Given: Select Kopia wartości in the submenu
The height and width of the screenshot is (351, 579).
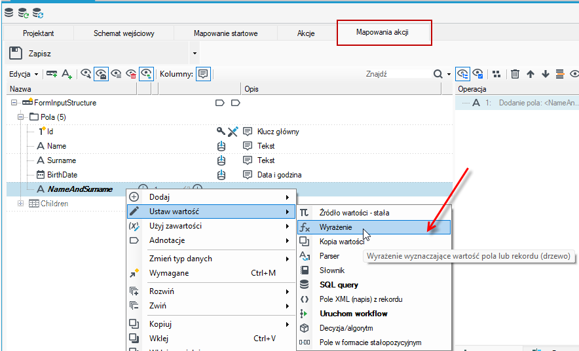Looking at the screenshot, I should pyautogui.click(x=374, y=242).
